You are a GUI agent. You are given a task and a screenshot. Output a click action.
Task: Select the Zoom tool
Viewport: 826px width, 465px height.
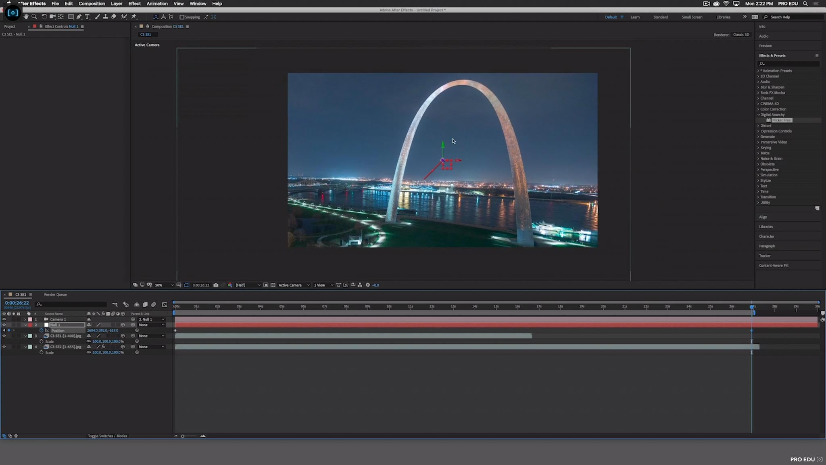click(34, 17)
